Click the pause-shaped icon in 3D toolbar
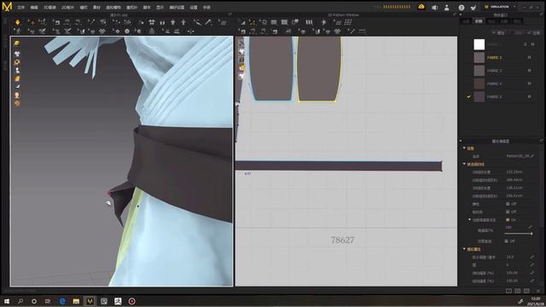Viewport: 546px width, 307px height. (162, 23)
